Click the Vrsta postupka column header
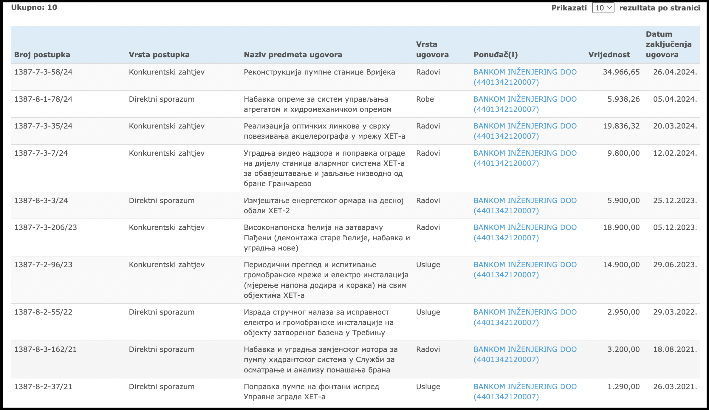The height and width of the screenshot is (410, 709). 159,55
